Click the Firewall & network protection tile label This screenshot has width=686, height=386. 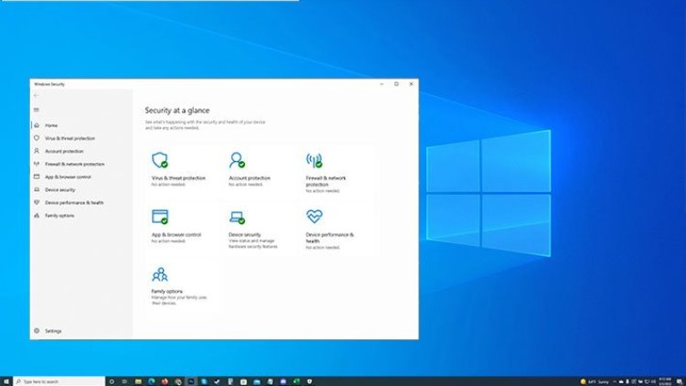326,181
